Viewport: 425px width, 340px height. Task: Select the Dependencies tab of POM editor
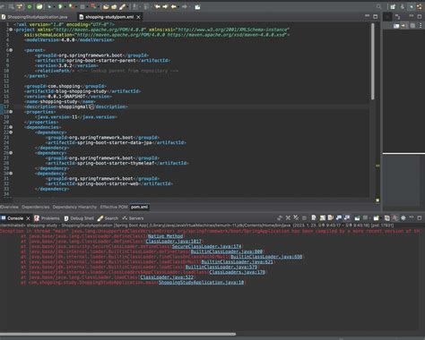tap(36, 207)
